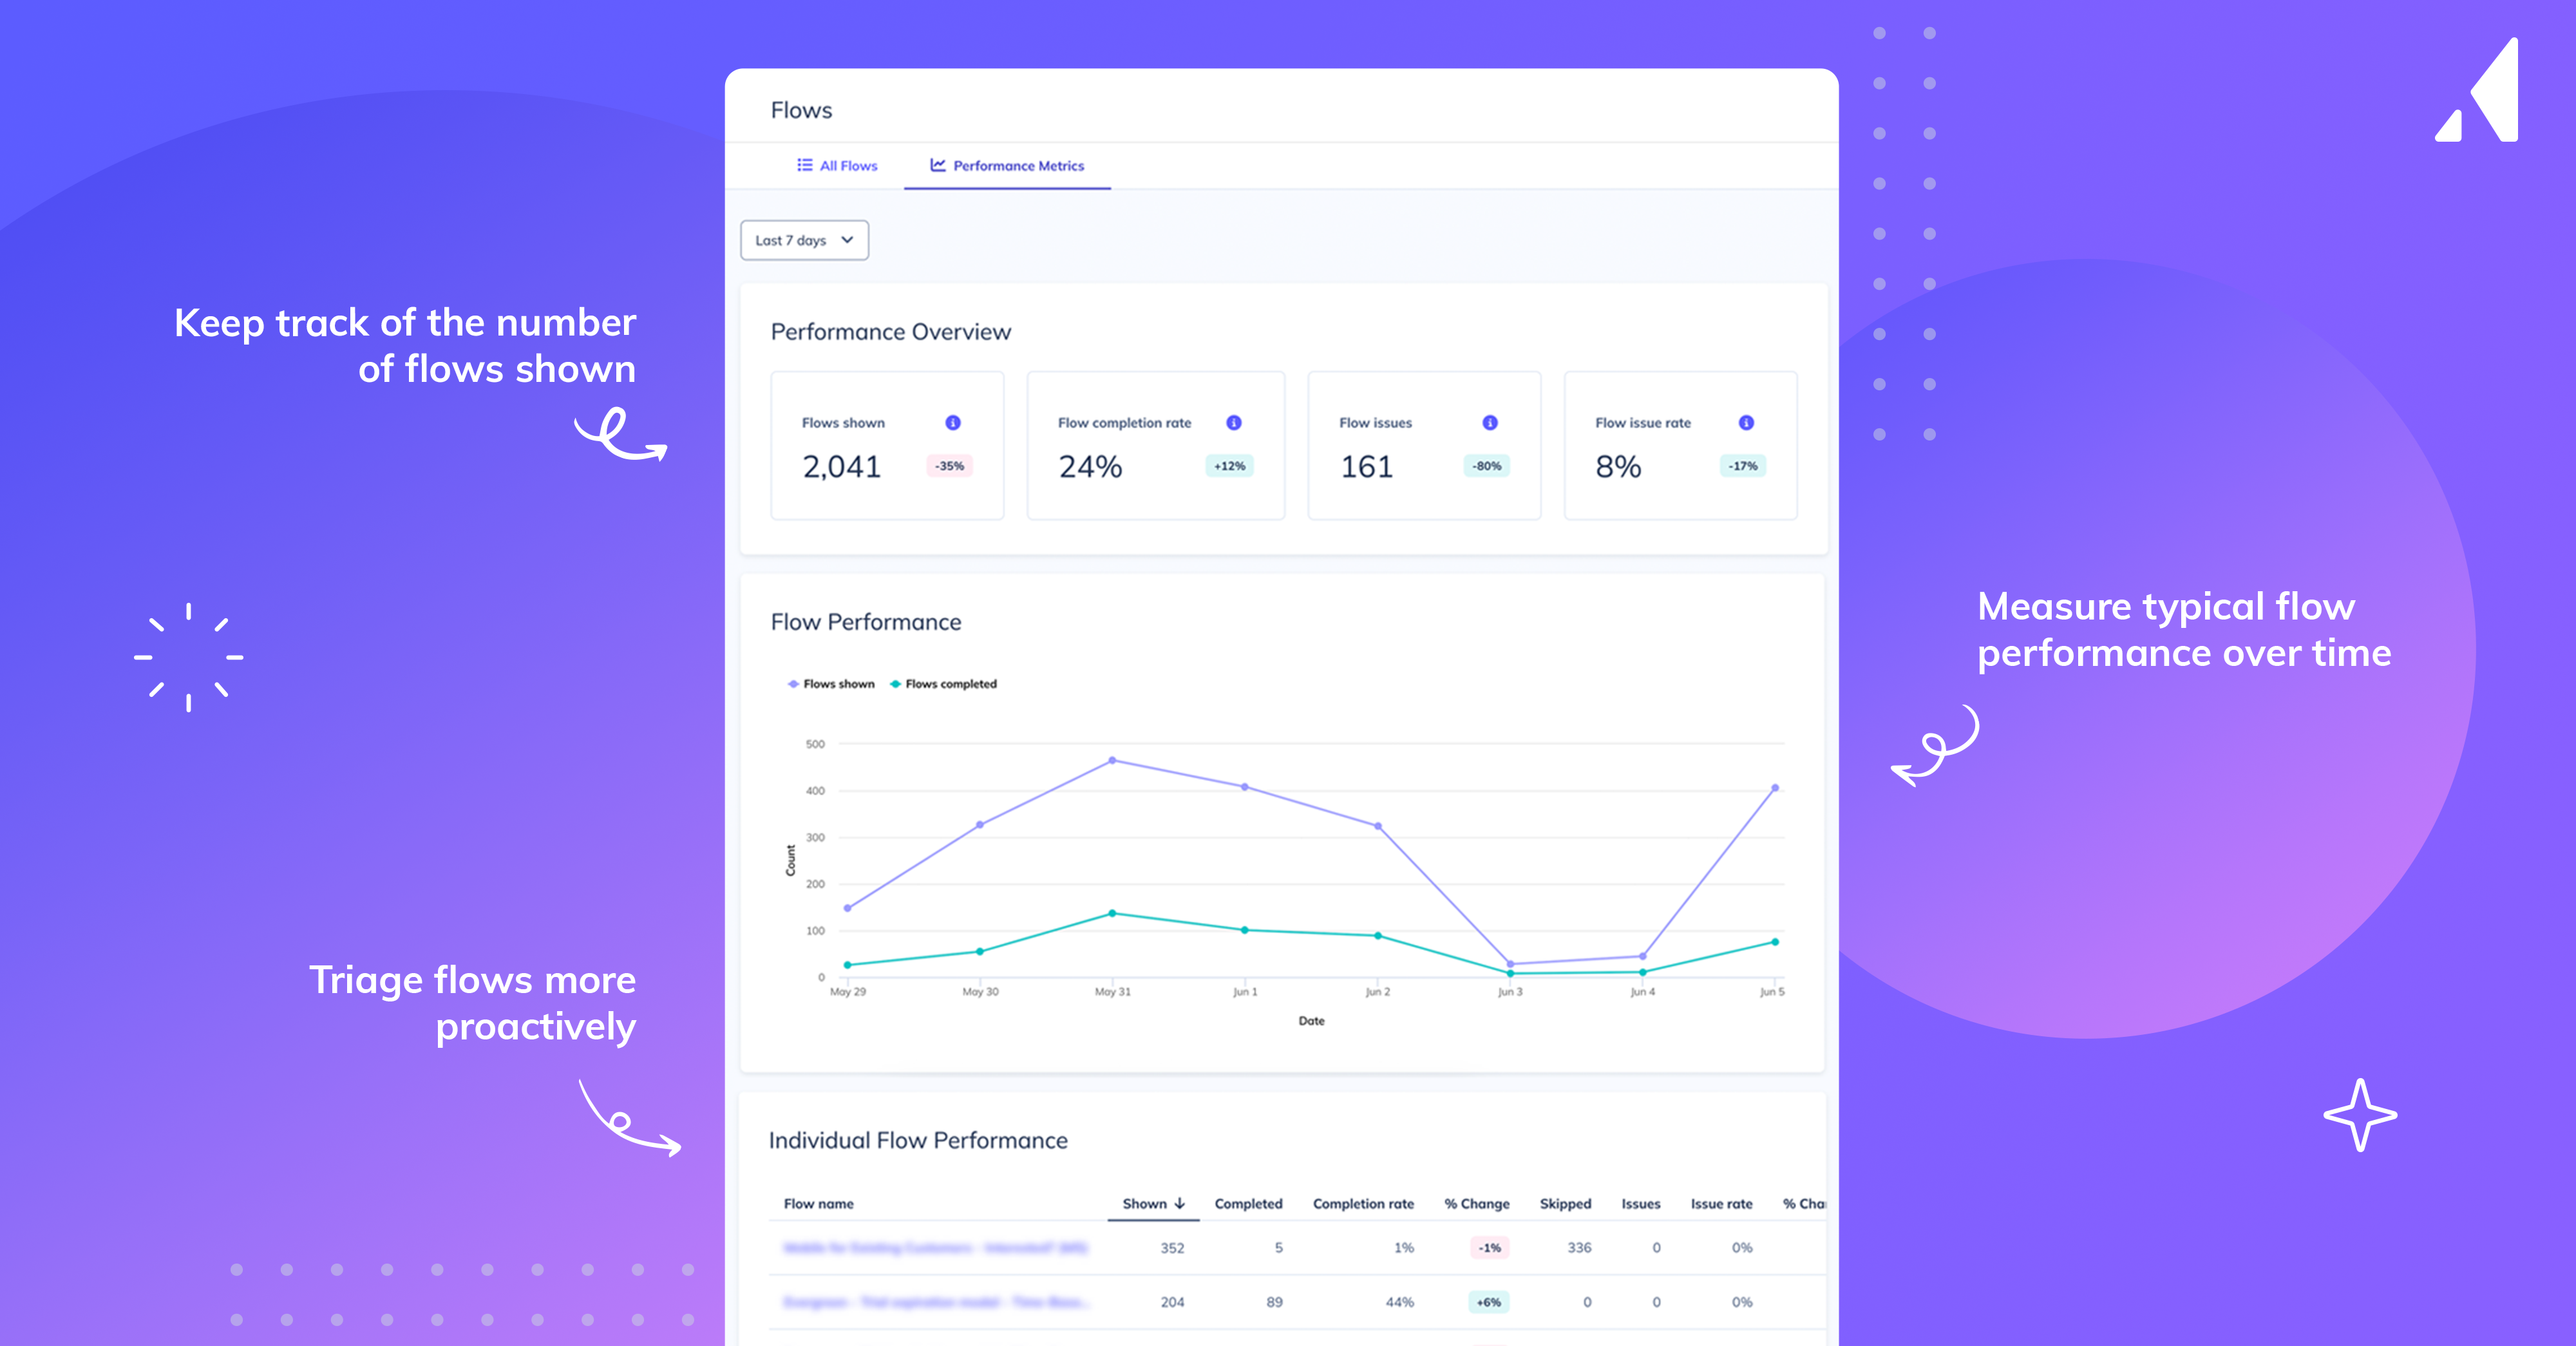Screen dimensions: 2576x1346
Task: Sort by first % Change column
Action: 1477,1204
